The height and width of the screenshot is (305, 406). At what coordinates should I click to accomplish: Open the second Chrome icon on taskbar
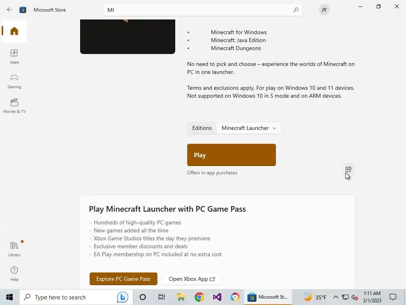235,297
